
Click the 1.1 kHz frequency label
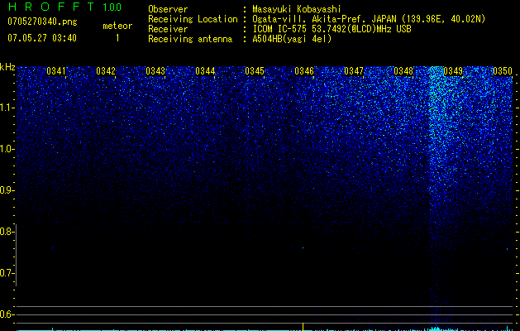[7, 108]
